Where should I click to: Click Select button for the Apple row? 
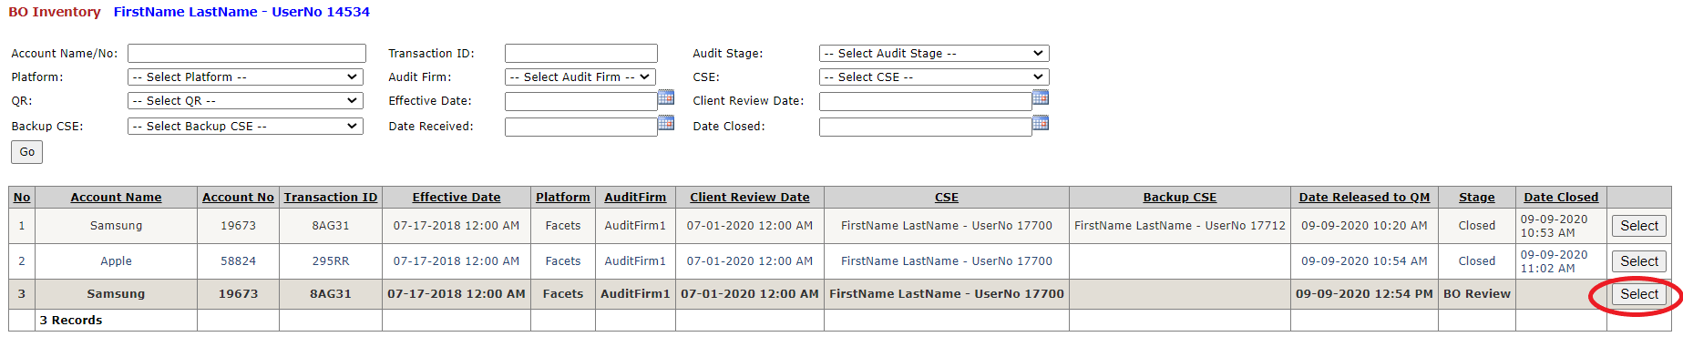pos(1639,261)
